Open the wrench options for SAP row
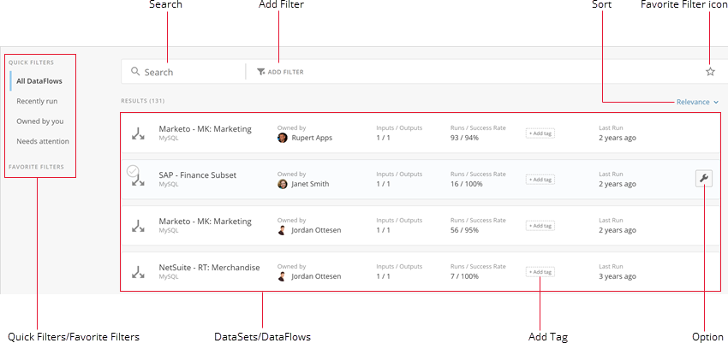The width and height of the screenshot is (728, 343). (x=703, y=178)
